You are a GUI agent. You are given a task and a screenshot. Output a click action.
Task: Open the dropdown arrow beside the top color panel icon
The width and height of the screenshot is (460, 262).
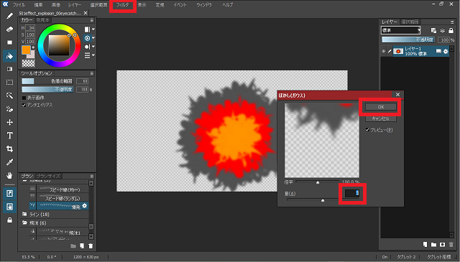93,29
